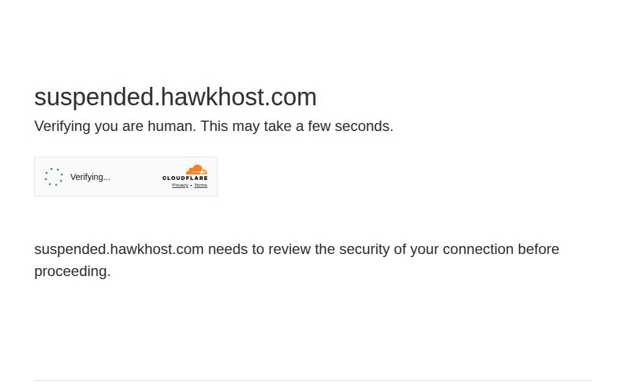Click the word "proceeding." on the last line
This screenshot has height=385, width=626.
pos(72,272)
